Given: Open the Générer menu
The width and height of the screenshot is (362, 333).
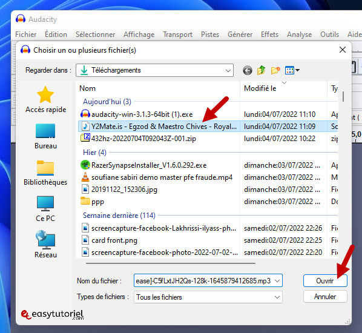Looking at the screenshot, I should (240, 35).
